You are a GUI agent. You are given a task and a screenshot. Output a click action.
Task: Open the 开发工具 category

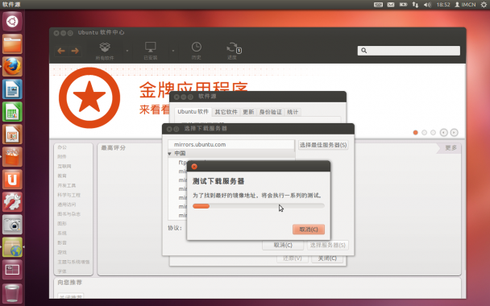click(x=67, y=185)
